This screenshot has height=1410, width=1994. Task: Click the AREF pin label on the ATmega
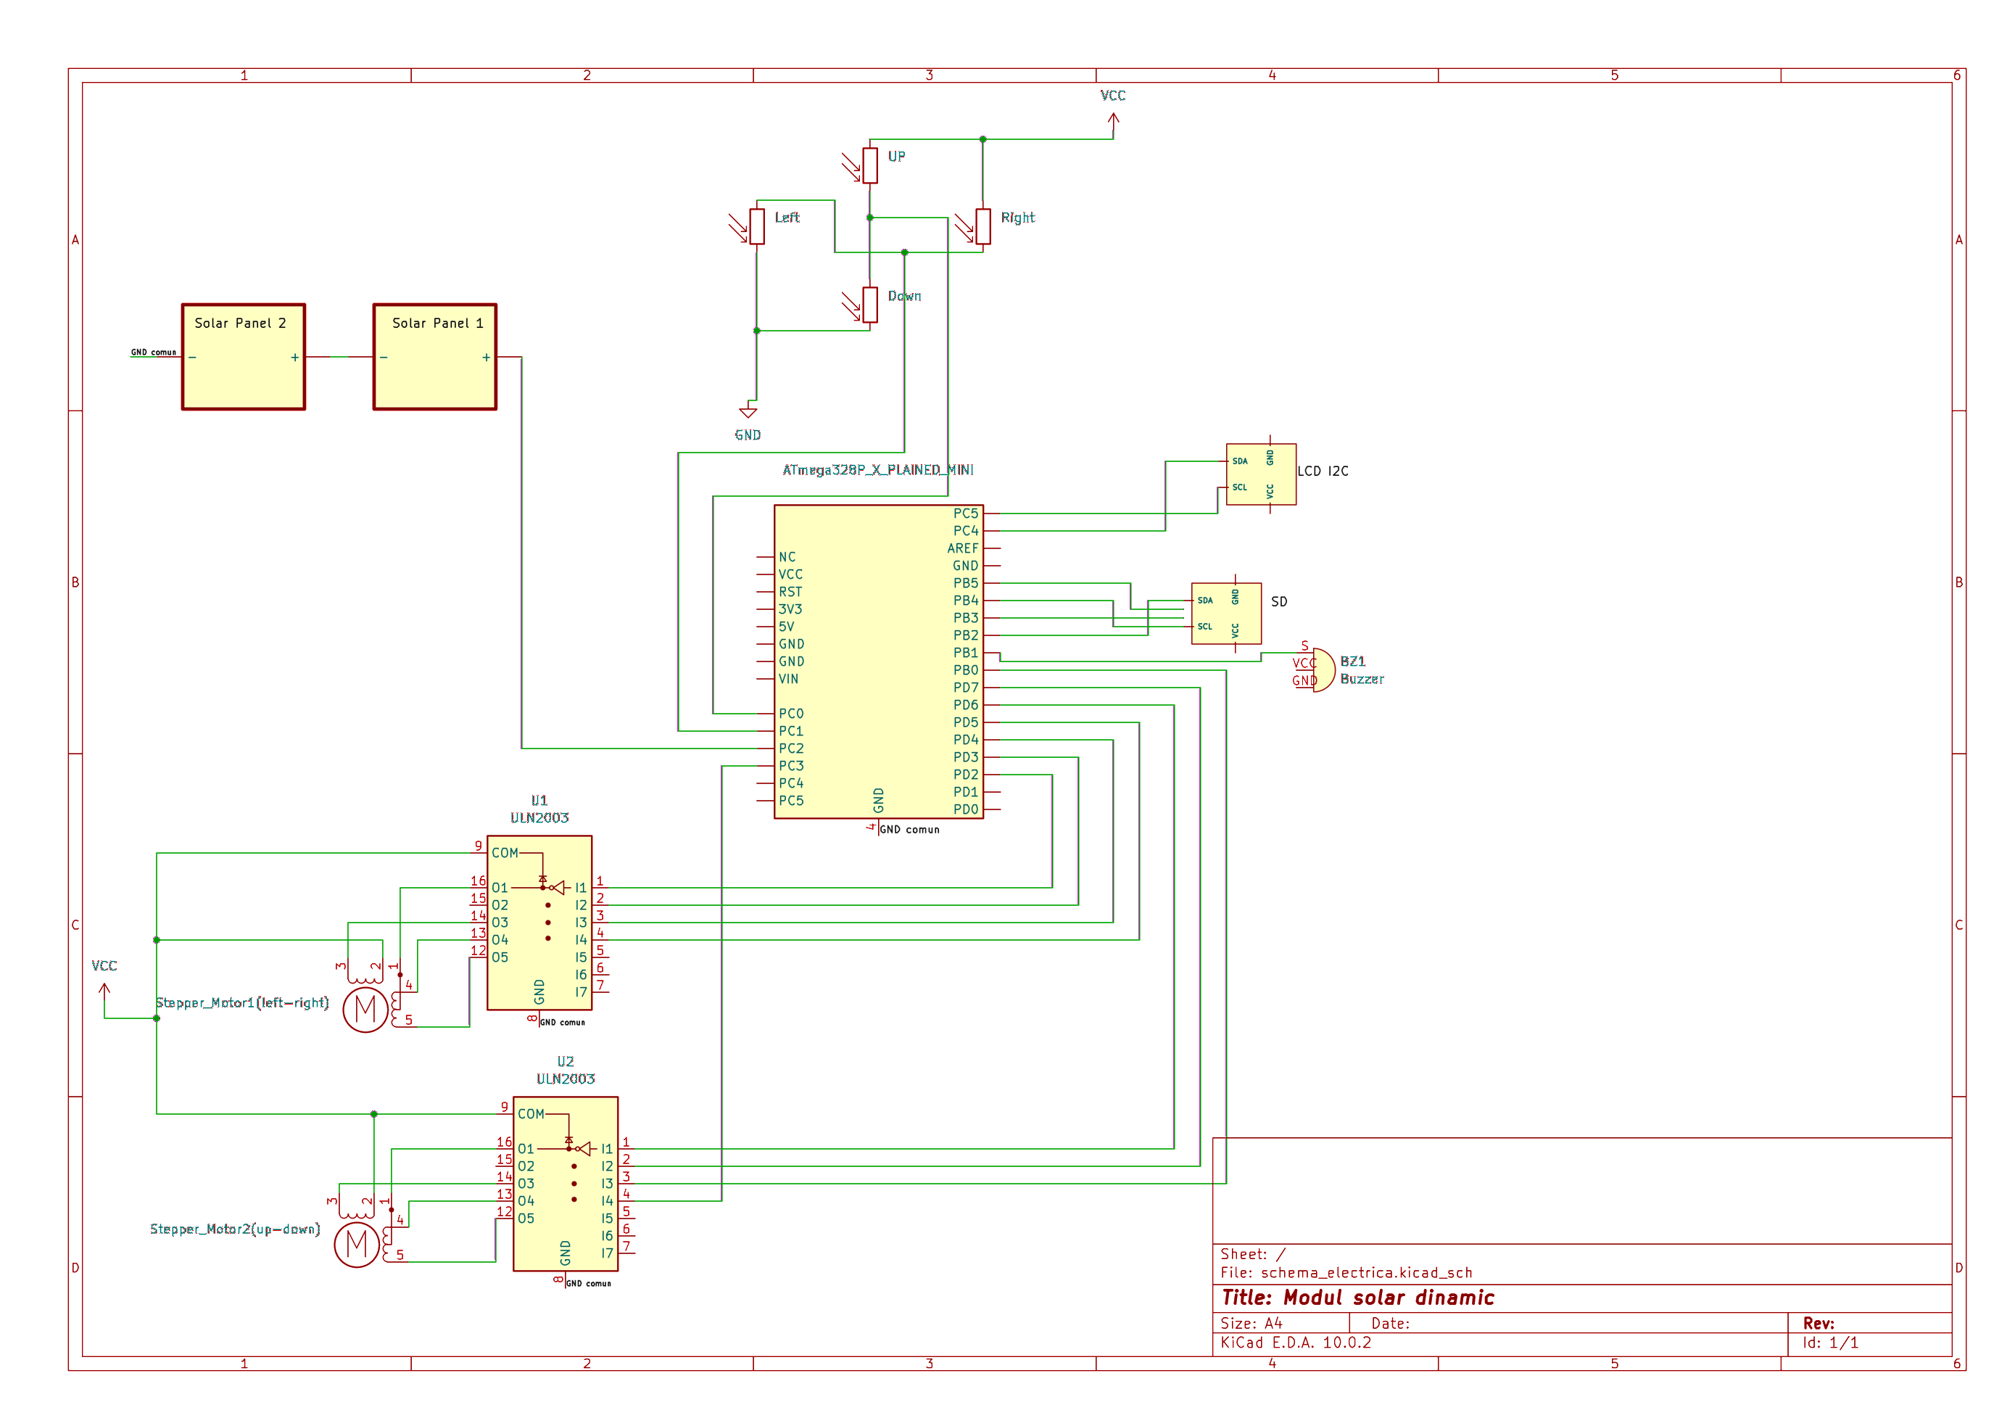point(962,548)
